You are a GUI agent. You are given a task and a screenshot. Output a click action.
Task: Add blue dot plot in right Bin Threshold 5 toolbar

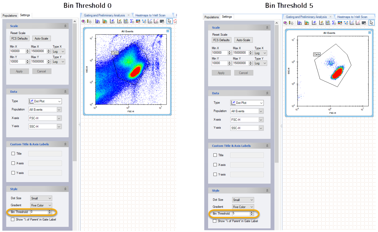[314, 23]
